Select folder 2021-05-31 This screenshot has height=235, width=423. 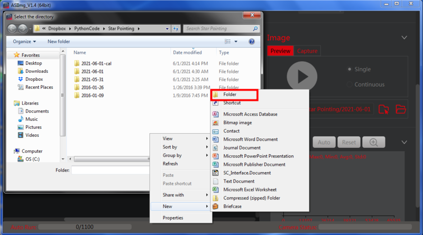tap(92, 80)
